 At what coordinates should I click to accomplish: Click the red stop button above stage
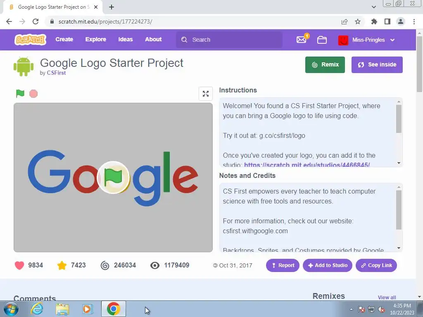coord(33,94)
